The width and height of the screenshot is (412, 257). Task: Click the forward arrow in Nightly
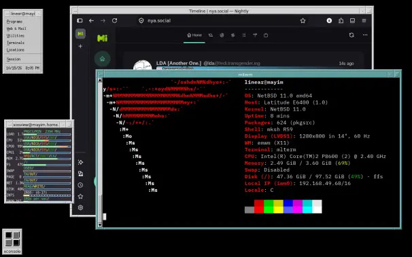pos(103,20)
